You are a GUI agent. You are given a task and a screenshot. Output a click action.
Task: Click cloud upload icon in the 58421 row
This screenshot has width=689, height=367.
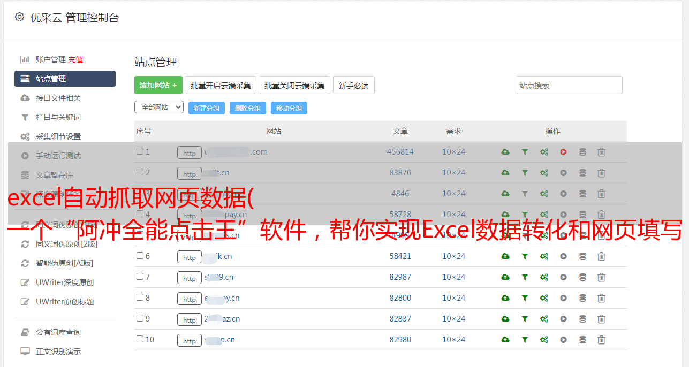coord(505,256)
